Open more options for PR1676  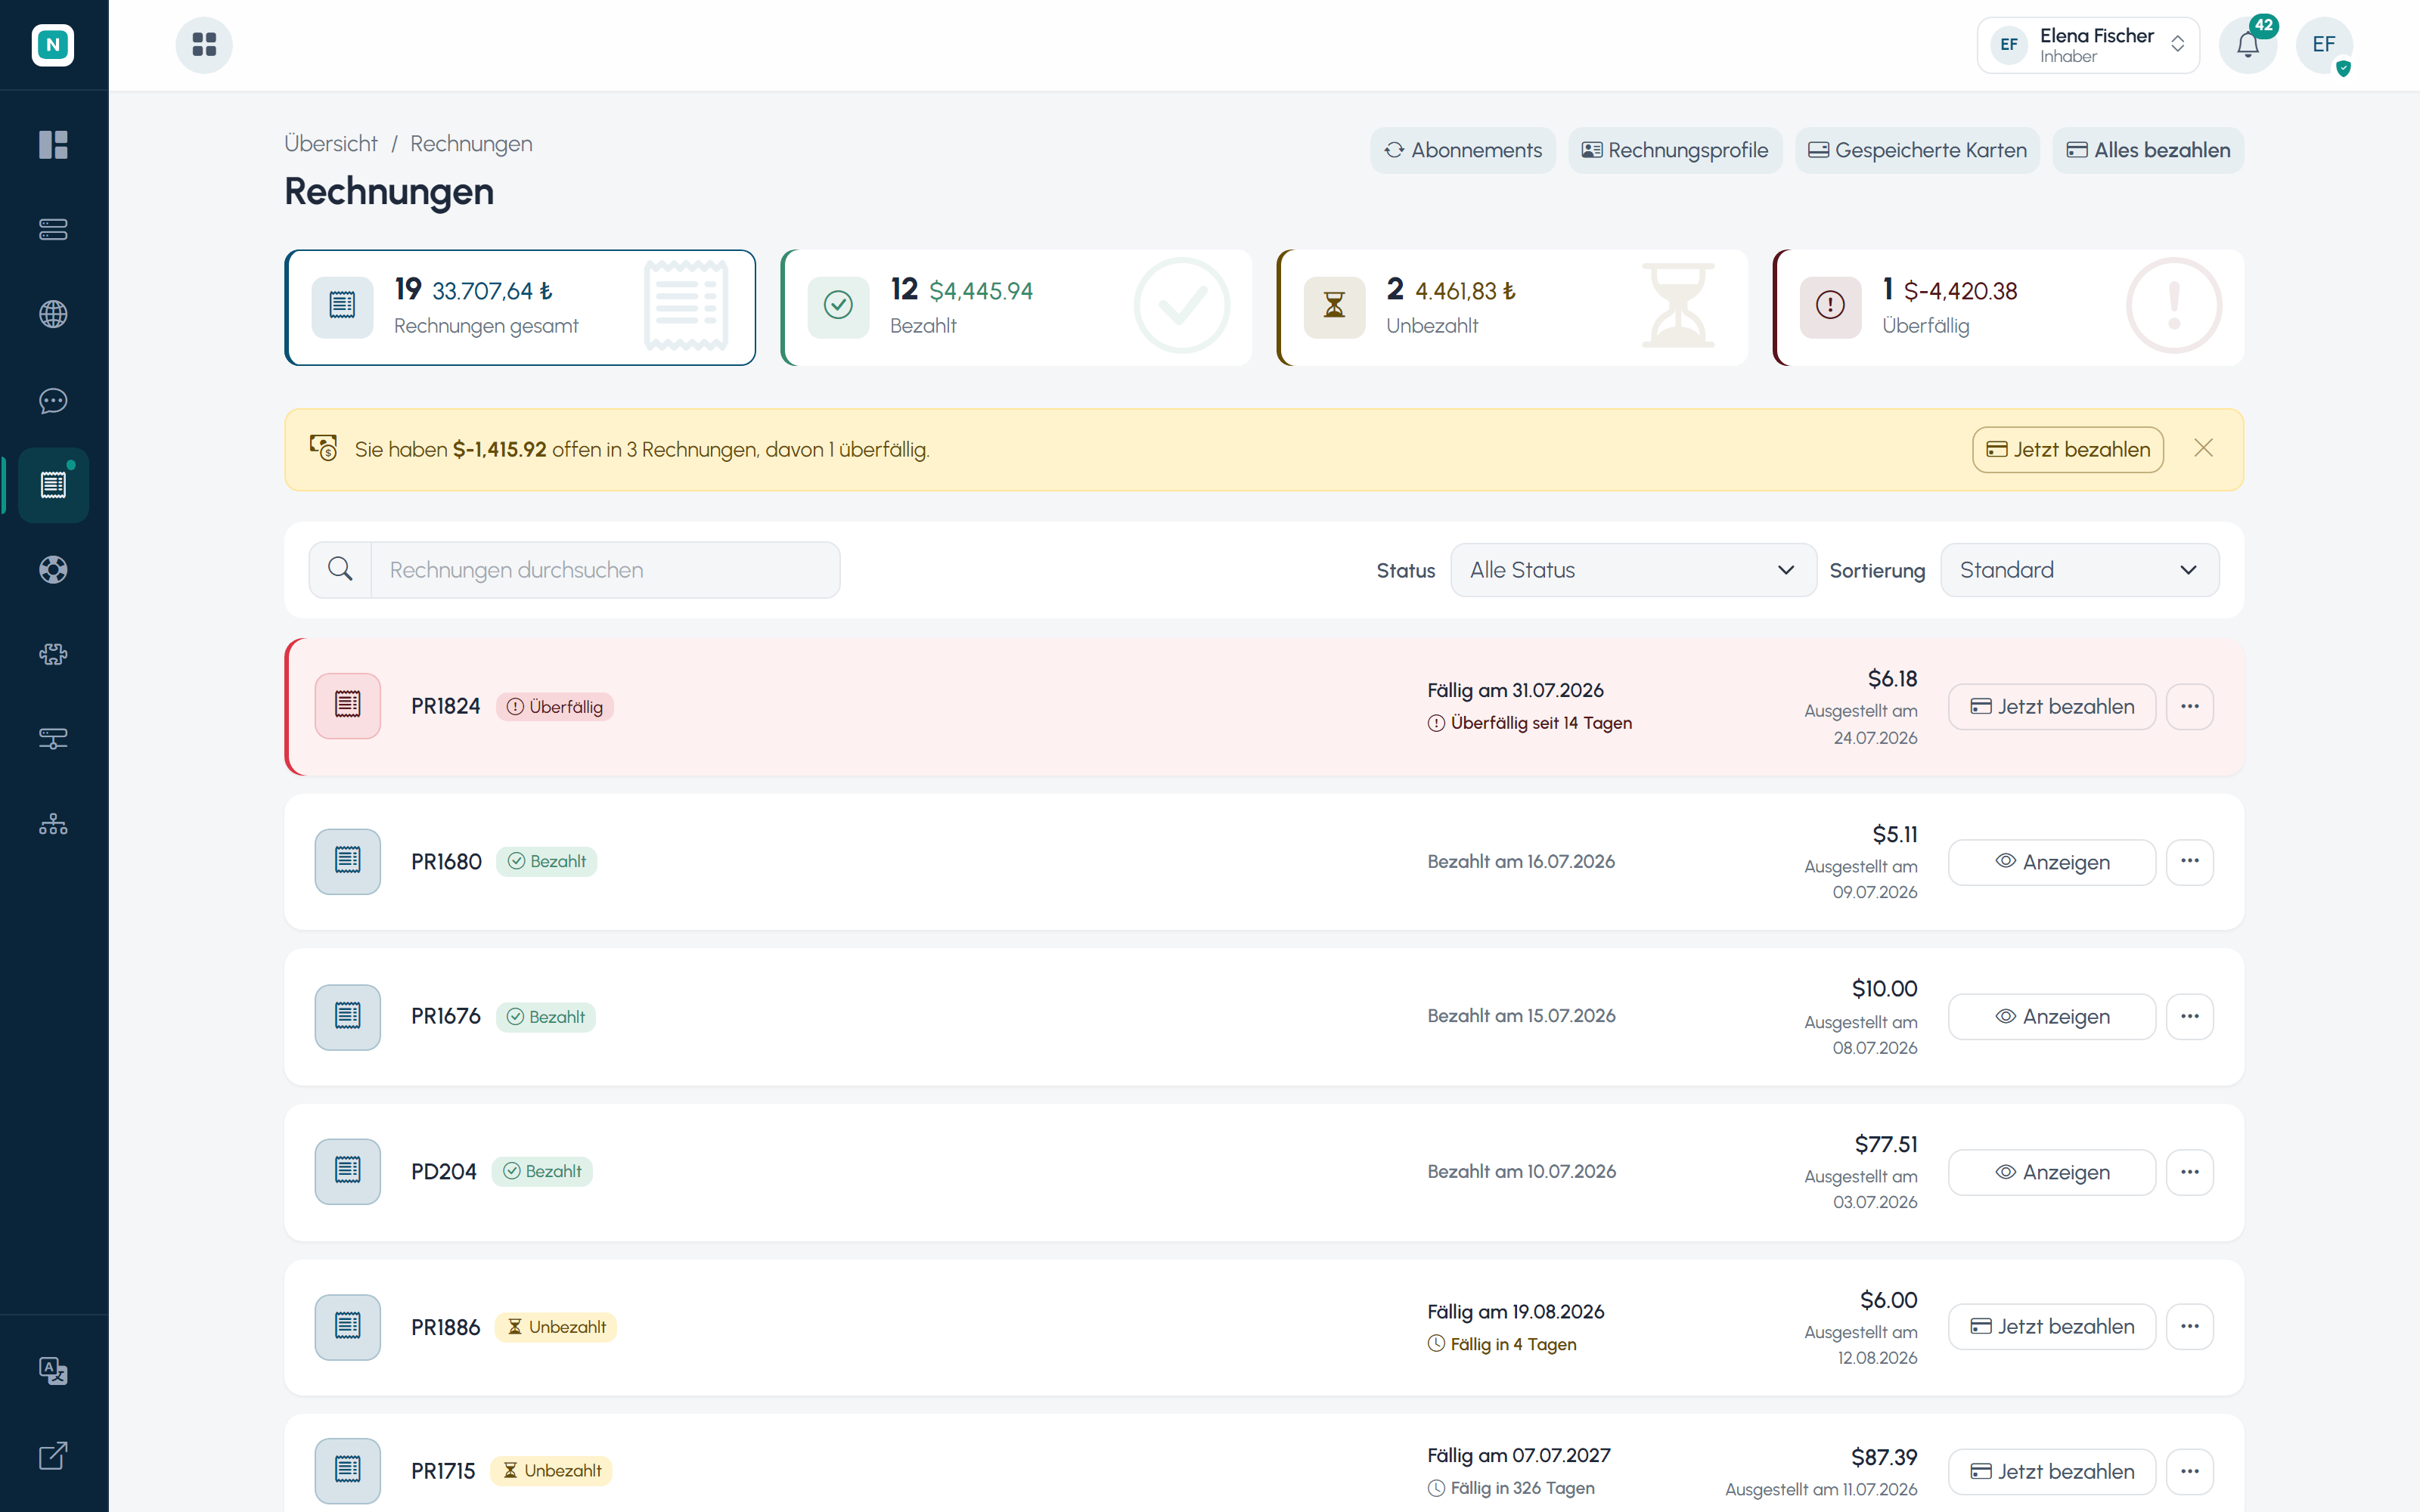(x=2190, y=1017)
